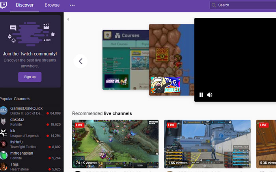Click the Search input field
The image size is (276, 172).
[243, 5]
